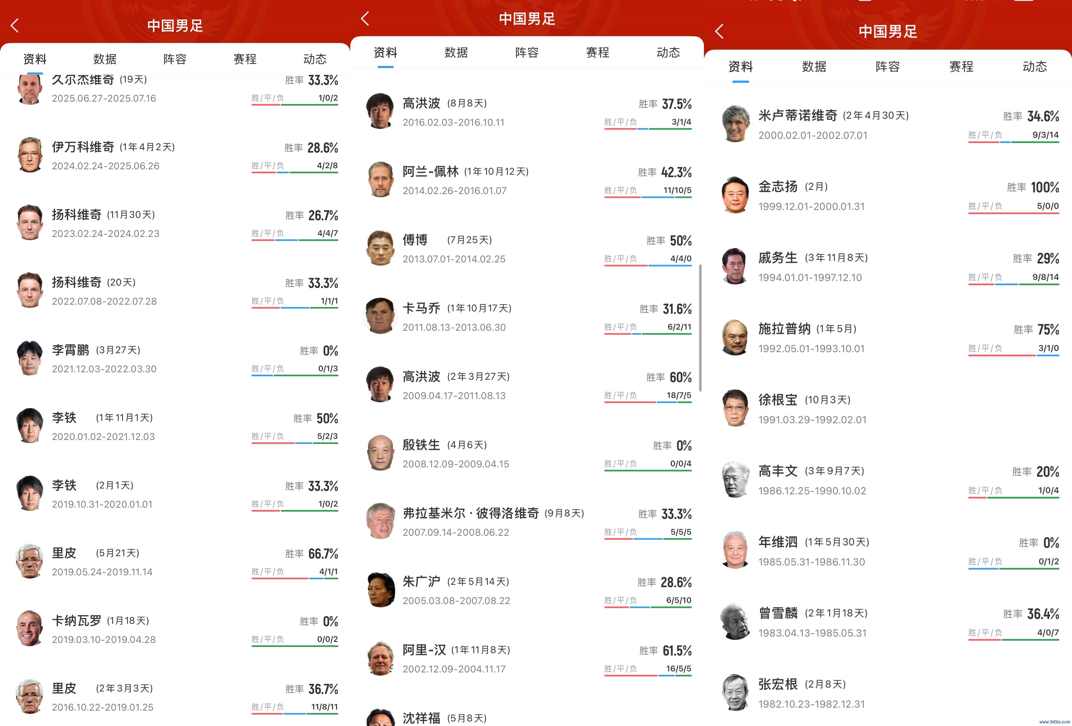Image resolution: width=1072 pixels, height=726 pixels.
Task: Click 高洪波 60% win rate record bar
Action: [x=648, y=402]
